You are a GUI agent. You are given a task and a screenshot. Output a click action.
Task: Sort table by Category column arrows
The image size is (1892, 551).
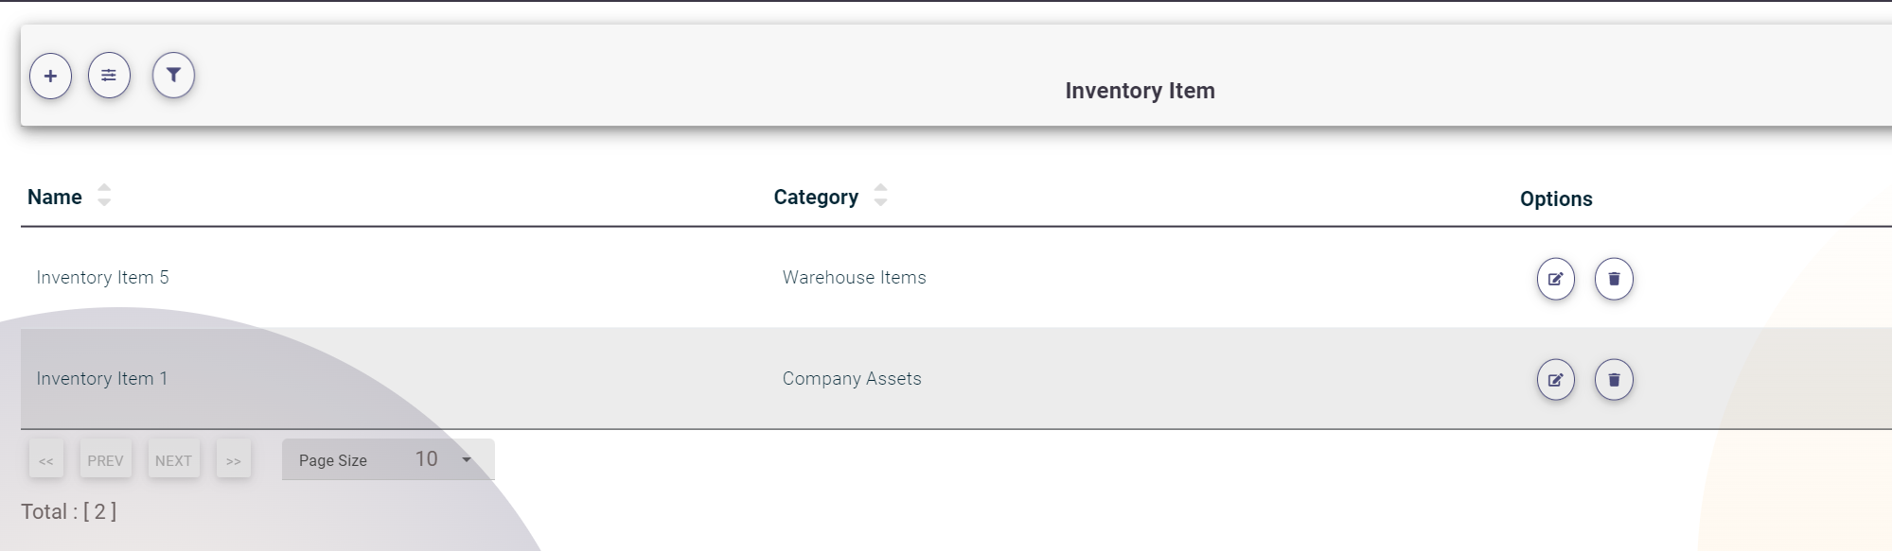click(880, 196)
